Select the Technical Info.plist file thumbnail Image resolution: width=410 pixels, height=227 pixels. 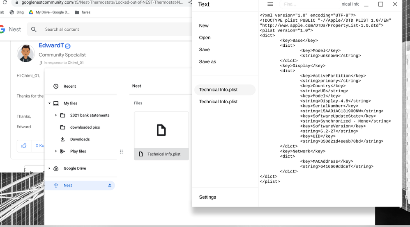coord(161,130)
